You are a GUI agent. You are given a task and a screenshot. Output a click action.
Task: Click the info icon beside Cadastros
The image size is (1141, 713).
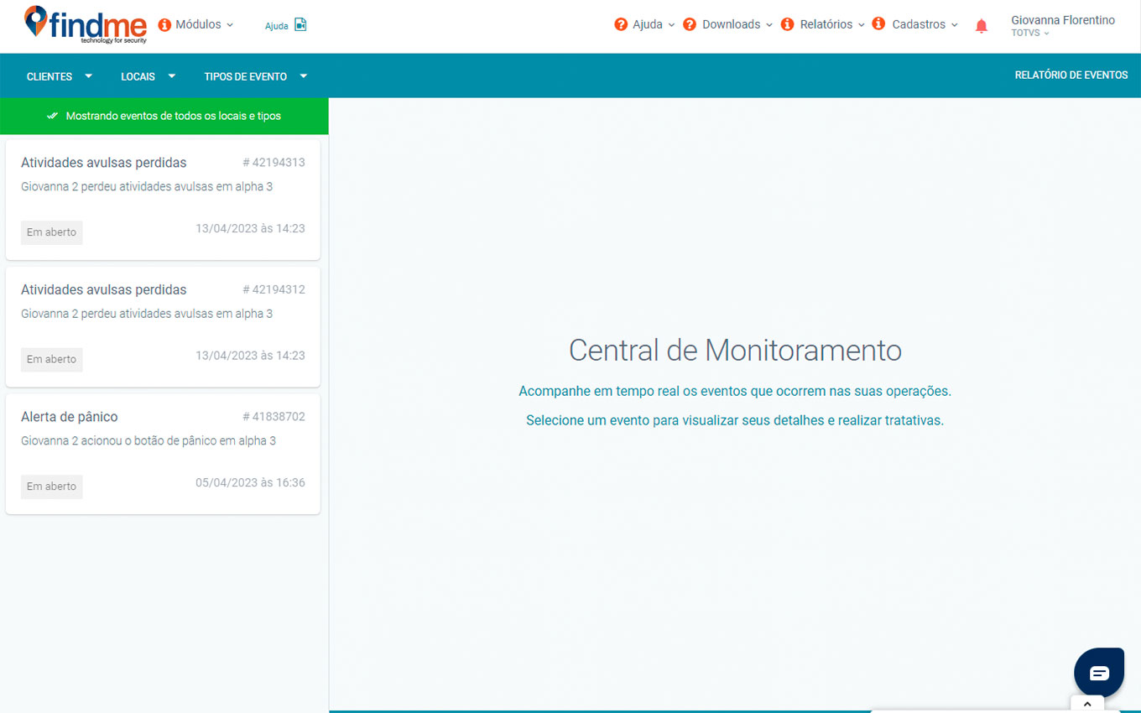[x=878, y=24]
